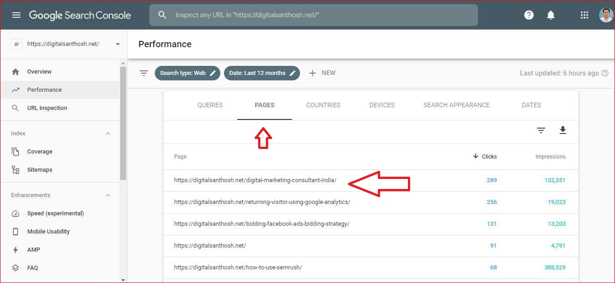Switch to the Search Appearance tab
The width and height of the screenshot is (615, 283).
[x=457, y=105]
